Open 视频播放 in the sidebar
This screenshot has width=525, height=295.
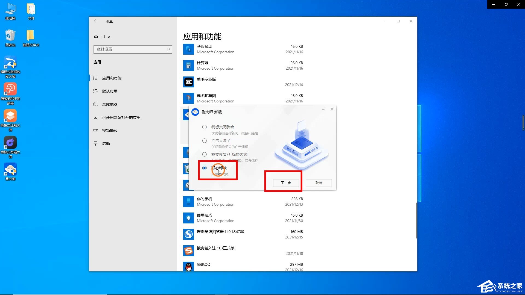(110, 131)
